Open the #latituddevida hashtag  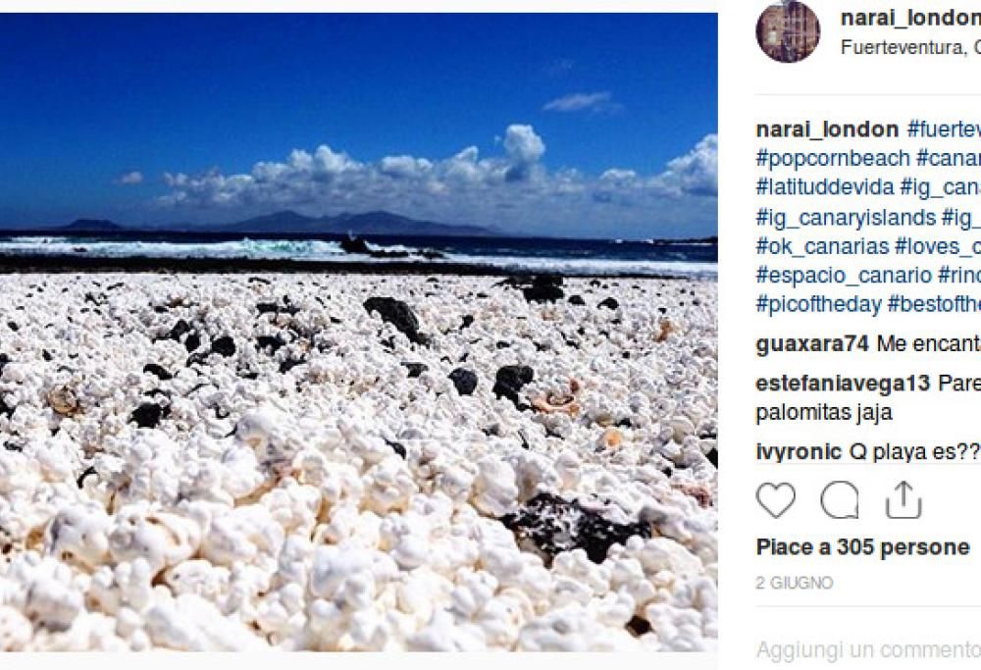click(x=825, y=187)
